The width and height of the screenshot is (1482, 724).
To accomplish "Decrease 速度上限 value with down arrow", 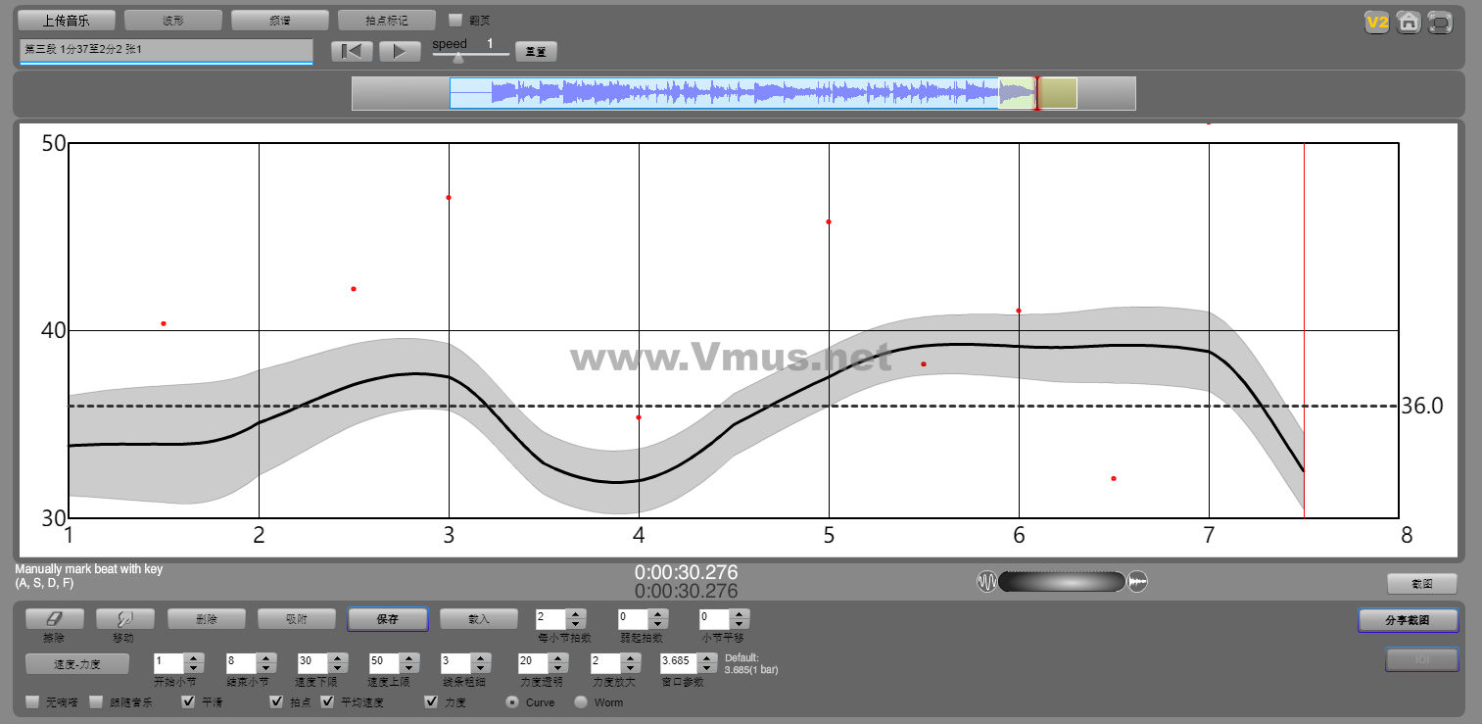I will [409, 668].
